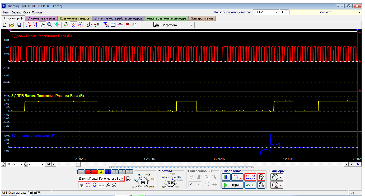This screenshot has height=196, width=365.
Task: Click the sine wave button in Управление
Action: [237, 177]
